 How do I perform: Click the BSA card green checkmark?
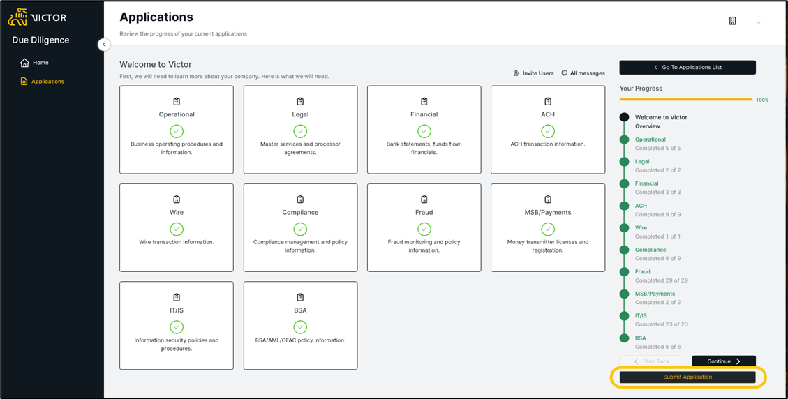pos(300,327)
